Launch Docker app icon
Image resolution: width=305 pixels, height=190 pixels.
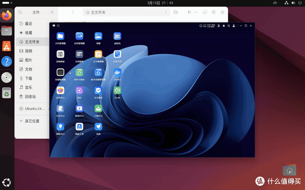tap(117, 72)
